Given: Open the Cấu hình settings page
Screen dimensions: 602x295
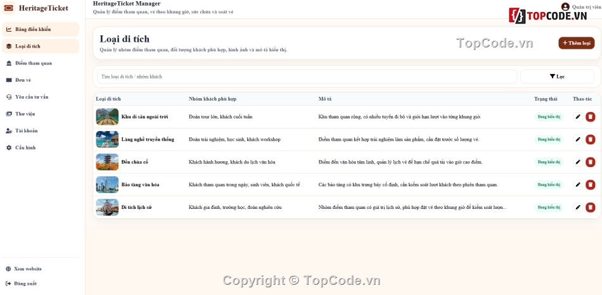Looking at the screenshot, I should [41, 147].
